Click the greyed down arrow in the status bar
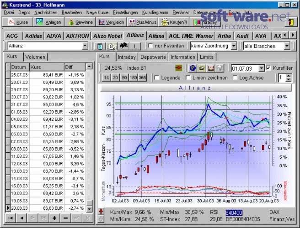Image resolution: width=300 pixels, height=228 pixels. [x=101, y=219]
